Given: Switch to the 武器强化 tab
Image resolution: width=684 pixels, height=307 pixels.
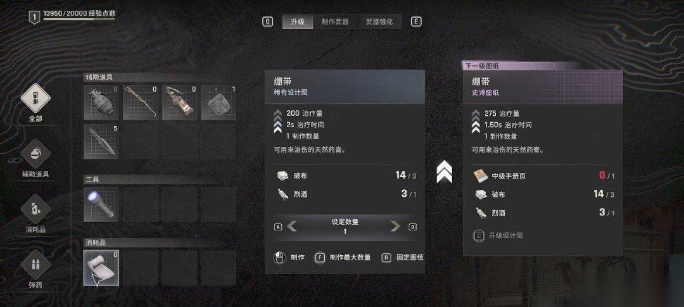Looking at the screenshot, I should (x=379, y=22).
